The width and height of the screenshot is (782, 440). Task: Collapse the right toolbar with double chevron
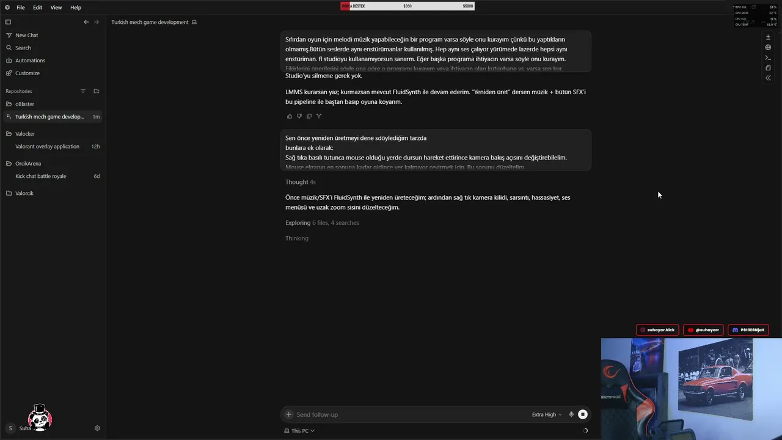click(768, 78)
